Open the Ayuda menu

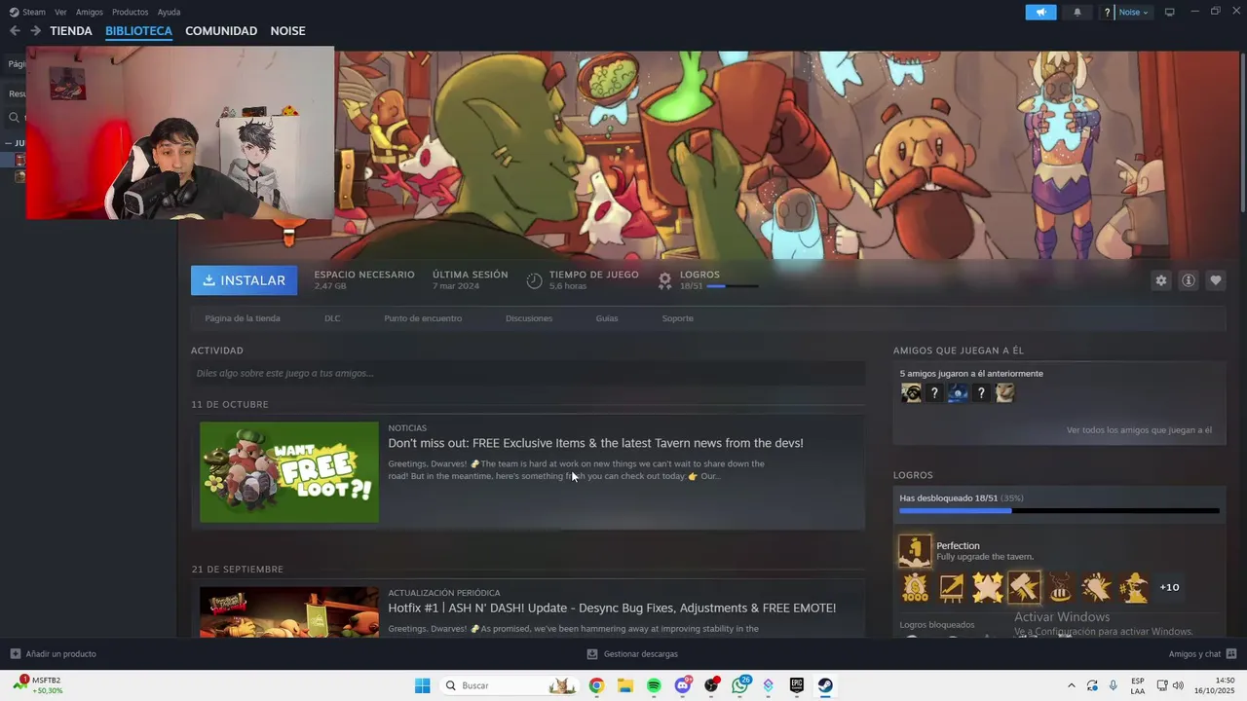(x=170, y=12)
